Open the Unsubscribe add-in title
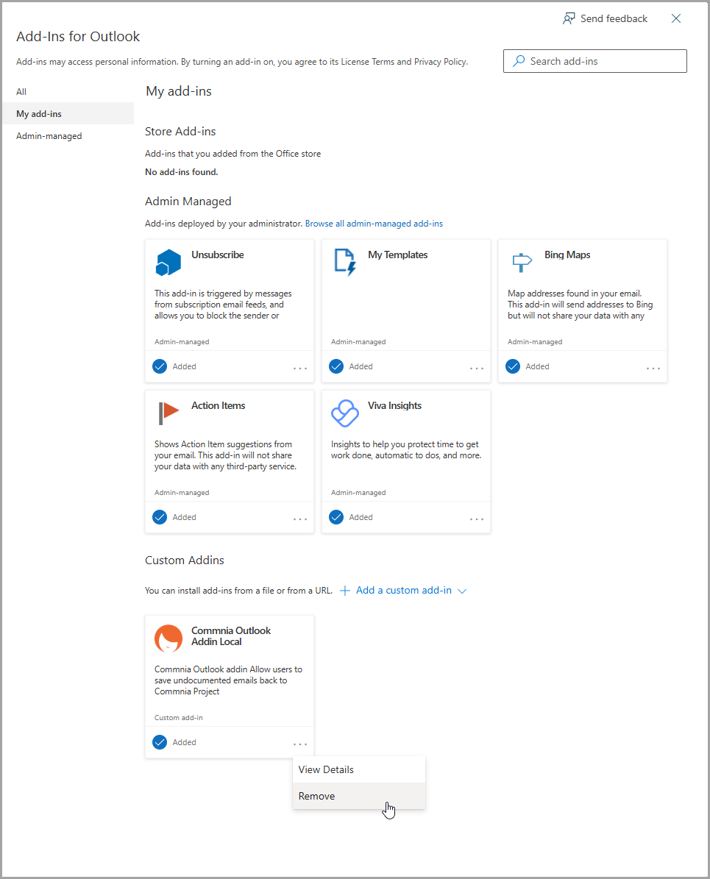This screenshot has width=710, height=879. (x=218, y=255)
